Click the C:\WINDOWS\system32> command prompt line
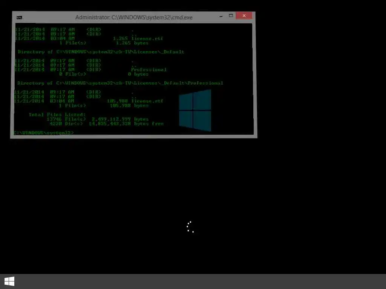 (44, 133)
